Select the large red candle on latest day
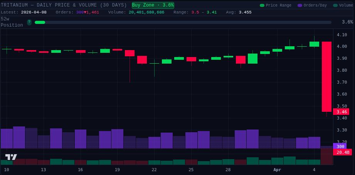 326,76
